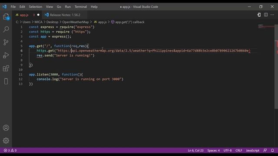Expand the Users breadcrumb segment
Screen dimensions: 278x156
click(x=26, y=22)
